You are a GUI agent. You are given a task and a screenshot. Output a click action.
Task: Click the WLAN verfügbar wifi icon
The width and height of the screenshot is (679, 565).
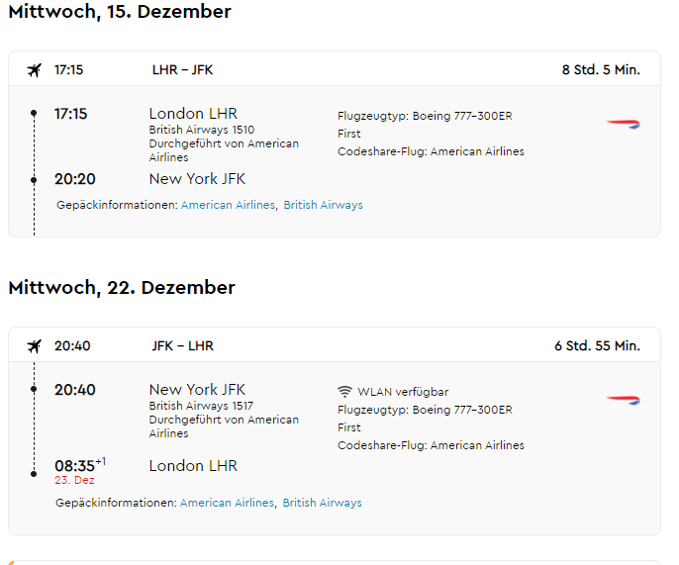[344, 392]
